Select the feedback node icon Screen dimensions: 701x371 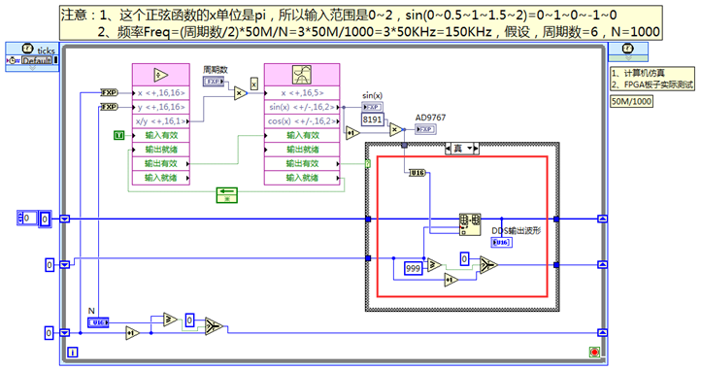pyautogui.click(x=226, y=195)
